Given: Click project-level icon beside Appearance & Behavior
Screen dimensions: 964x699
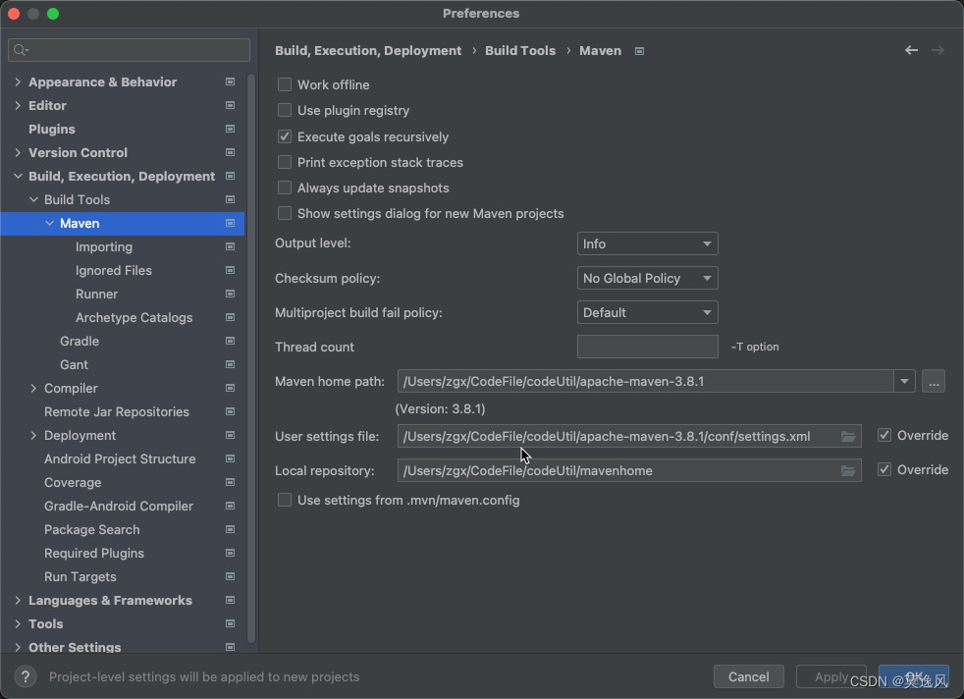Looking at the screenshot, I should pyautogui.click(x=230, y=81).
